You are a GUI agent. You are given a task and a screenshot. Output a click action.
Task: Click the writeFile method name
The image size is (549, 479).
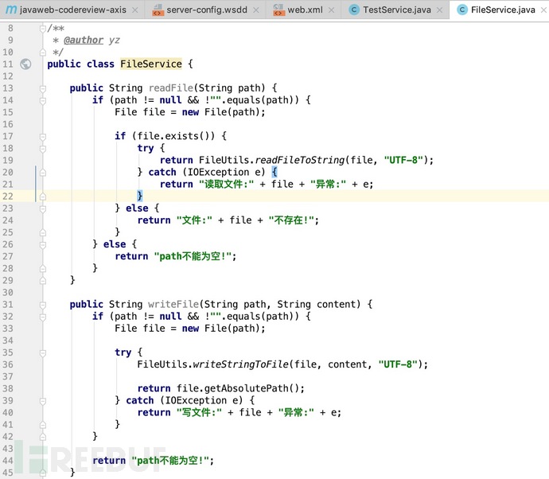173,304
